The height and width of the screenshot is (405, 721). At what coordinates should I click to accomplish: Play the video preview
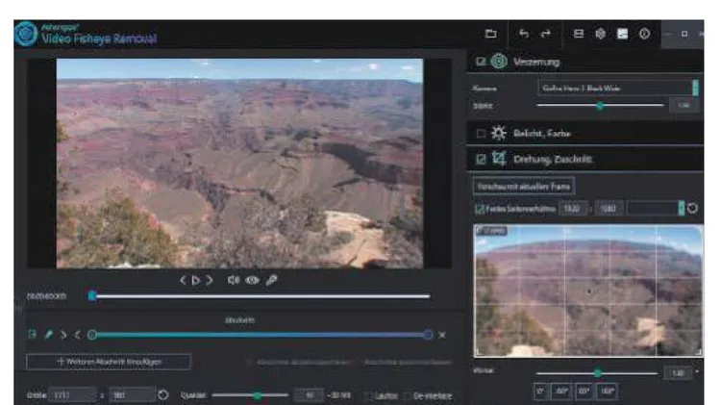click(x=196, y=280)
